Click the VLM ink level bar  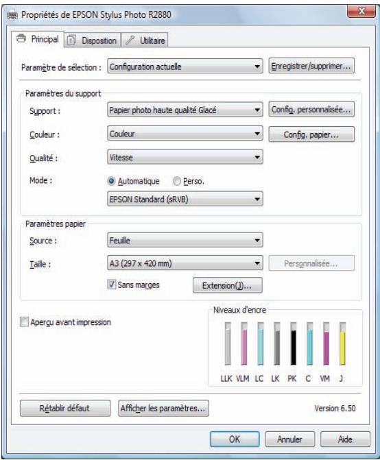pyautogui.click(x=244, y=343)
